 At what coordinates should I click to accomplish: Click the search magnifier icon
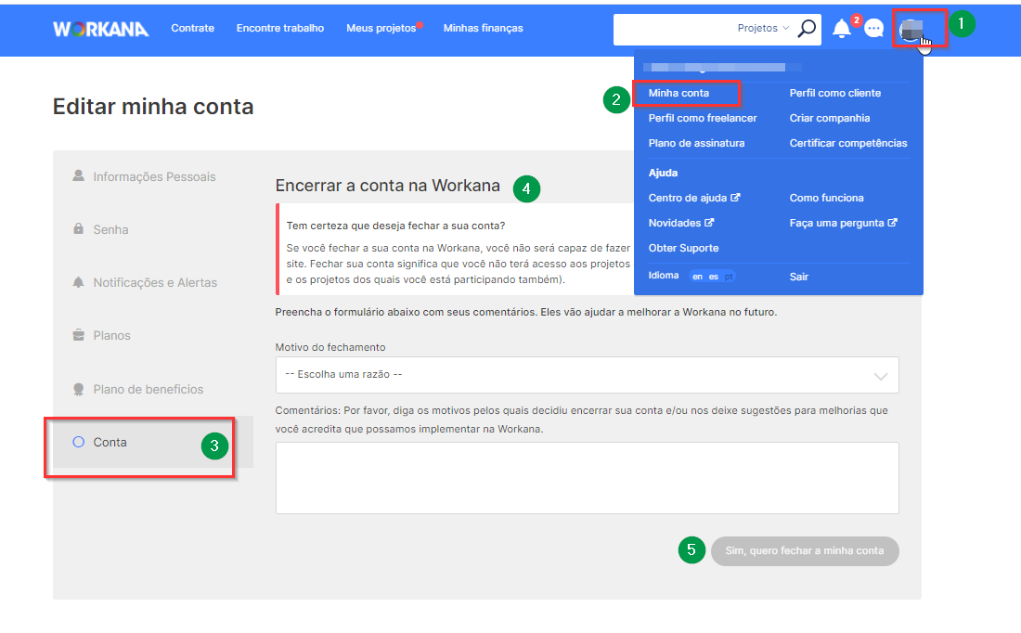(x=807, y=29)
